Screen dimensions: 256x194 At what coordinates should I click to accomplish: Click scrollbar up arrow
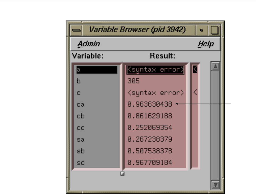click(x=216, y=66)
